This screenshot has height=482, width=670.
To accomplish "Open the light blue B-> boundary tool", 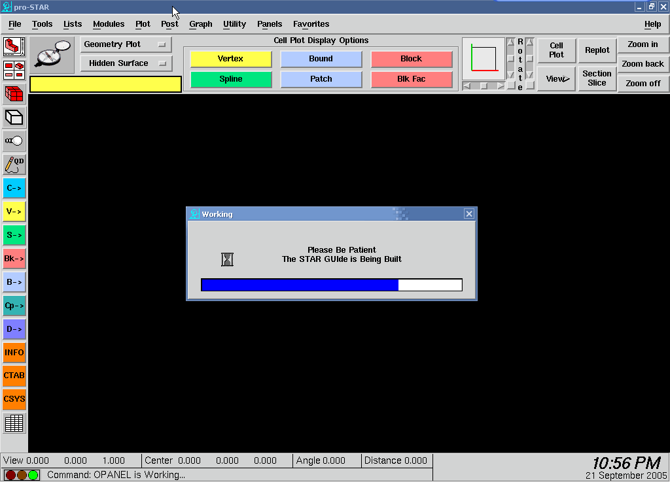I will click(x=14, y=282).
